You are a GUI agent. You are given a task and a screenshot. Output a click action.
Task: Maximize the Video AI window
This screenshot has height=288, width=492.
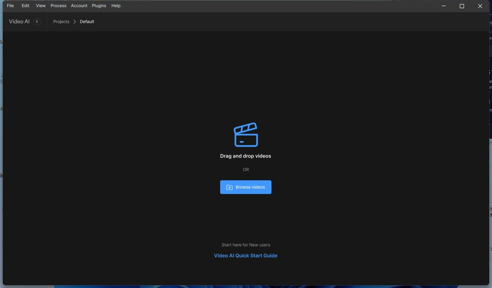click(x=462, y=6)
